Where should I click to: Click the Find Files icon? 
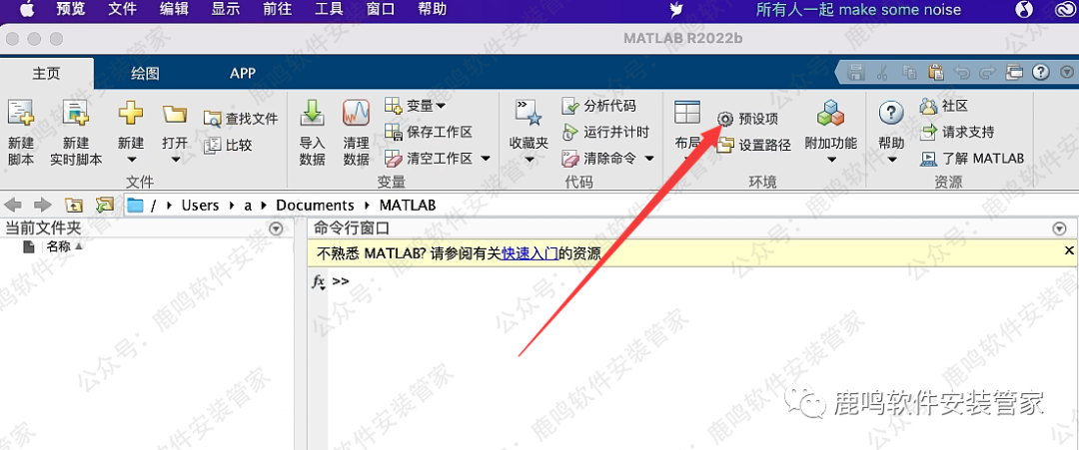pyautogui.click(x=212, y=119)
